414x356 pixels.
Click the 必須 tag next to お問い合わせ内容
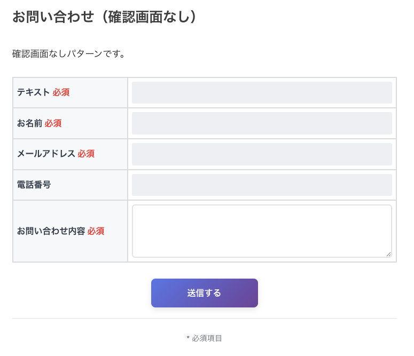point(96,232)
